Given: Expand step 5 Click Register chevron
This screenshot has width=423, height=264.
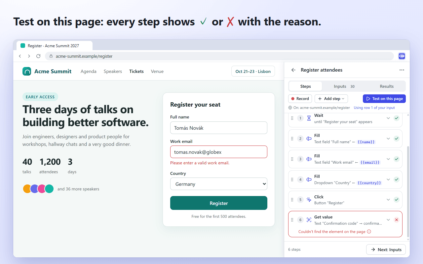Looking at the screenshot, I should (x=388, y=200).
